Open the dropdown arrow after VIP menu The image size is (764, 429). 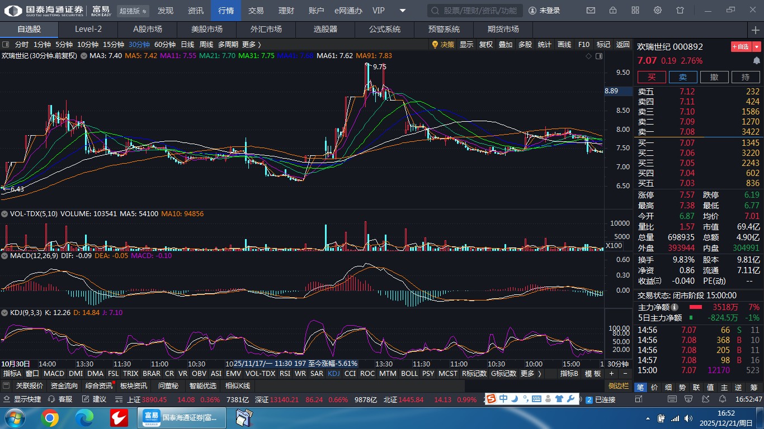coord(403,11)
